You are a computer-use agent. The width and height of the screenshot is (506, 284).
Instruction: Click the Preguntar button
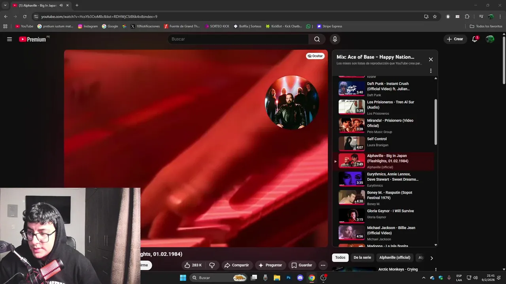pyautogui.click(x=270, y=265)
